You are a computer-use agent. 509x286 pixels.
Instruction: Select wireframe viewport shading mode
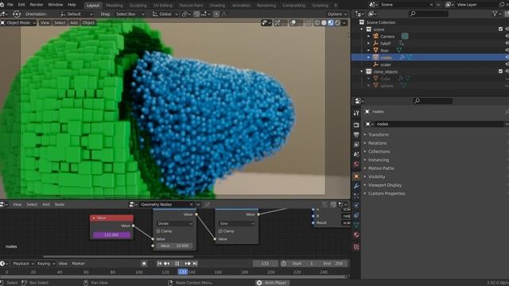point(317,23)
